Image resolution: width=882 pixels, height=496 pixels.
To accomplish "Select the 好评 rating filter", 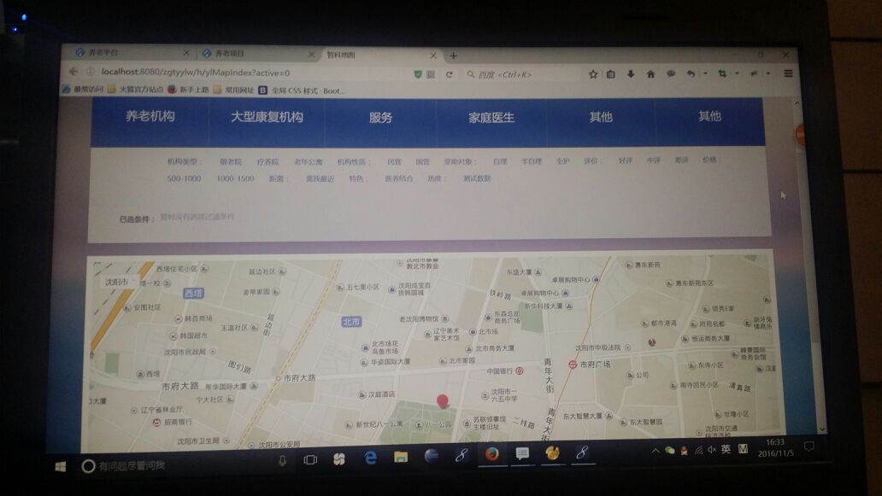I will [x=626, y=160].
